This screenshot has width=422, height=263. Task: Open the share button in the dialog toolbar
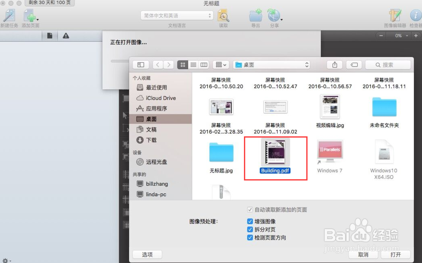point(334,64)
